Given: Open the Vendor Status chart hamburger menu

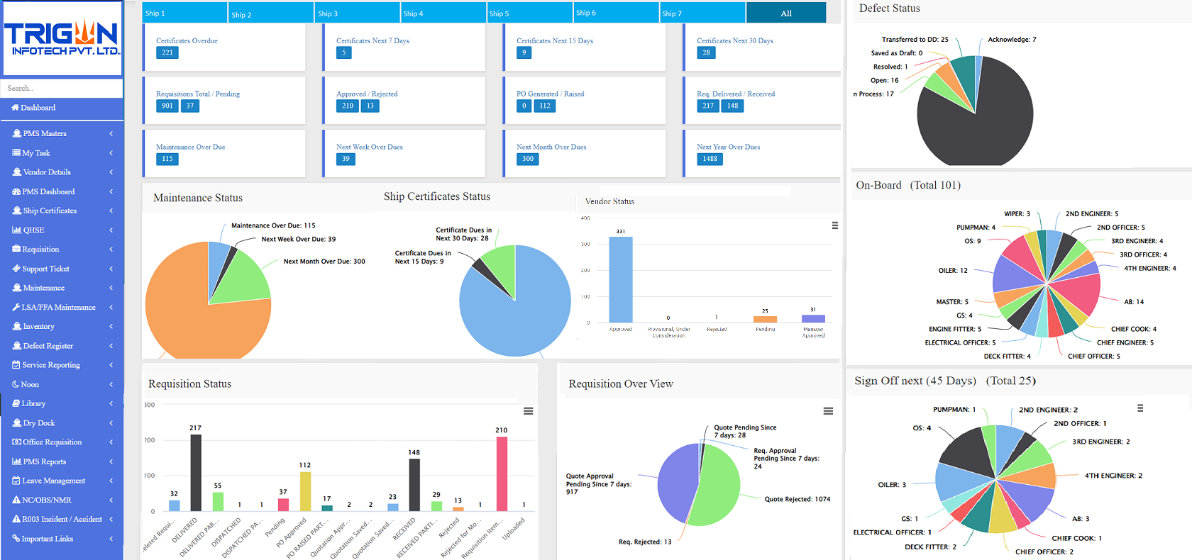Looking at the screenshot, I should pyautogui.click(x=835, y=225).
